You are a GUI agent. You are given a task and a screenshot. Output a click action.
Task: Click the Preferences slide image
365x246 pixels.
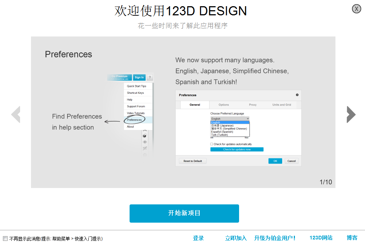(x=183, y=112)
